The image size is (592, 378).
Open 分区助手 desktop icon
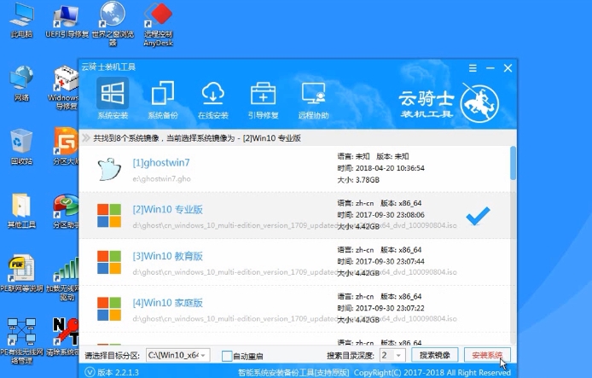(66, 211)
